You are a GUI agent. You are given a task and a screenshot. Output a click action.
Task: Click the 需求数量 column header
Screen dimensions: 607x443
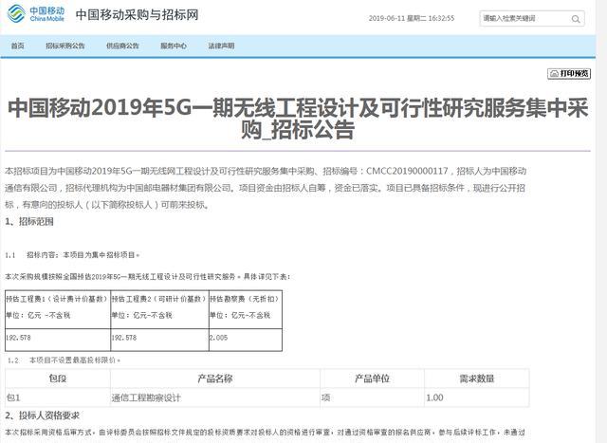pos(477,378)
